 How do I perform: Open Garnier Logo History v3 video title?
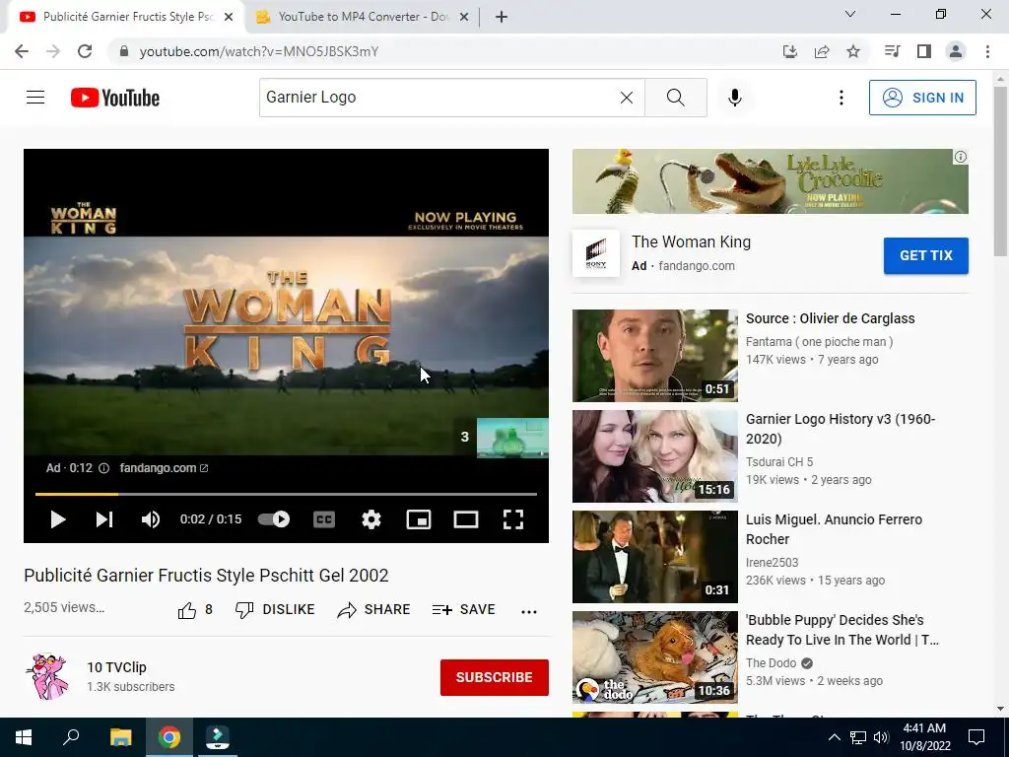click(x=841, y=429)
